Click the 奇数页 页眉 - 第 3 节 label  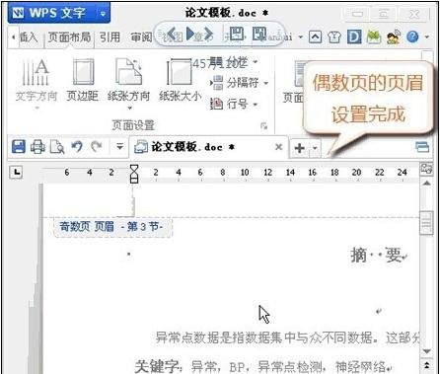coord(111,226)
